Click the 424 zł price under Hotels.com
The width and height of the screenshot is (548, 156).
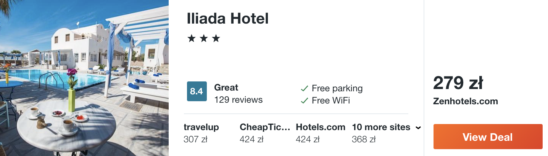(x=308, y=140)
